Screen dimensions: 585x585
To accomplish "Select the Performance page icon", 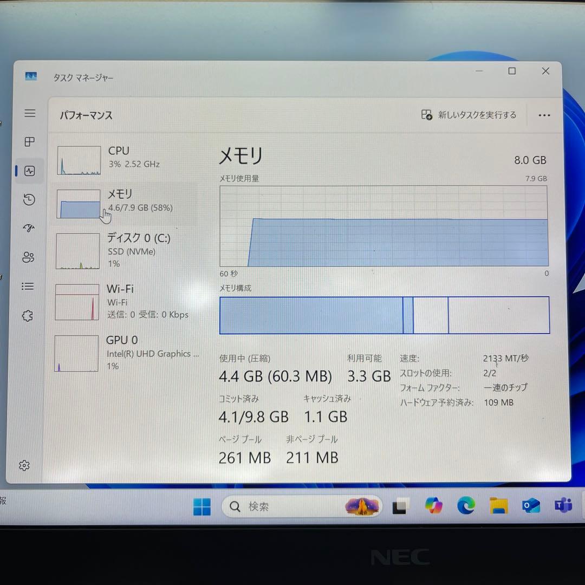I will (30, 171).
